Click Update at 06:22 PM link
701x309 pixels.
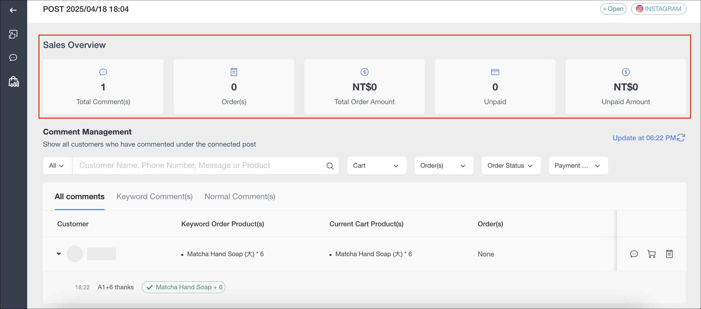tap(644, 138)
